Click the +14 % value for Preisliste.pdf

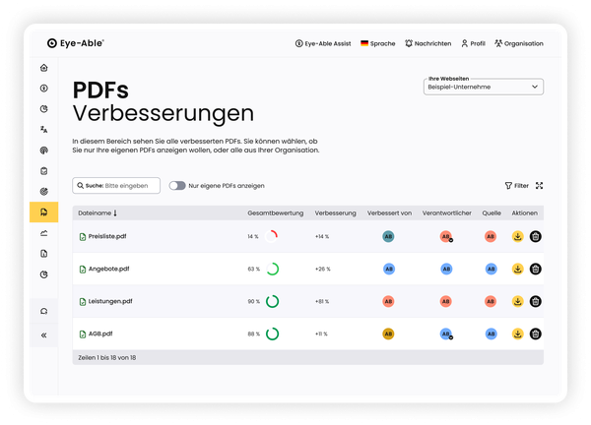322,236
